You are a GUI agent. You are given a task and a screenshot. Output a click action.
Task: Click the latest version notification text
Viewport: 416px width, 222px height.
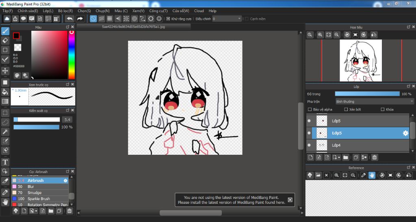(231, 200)
